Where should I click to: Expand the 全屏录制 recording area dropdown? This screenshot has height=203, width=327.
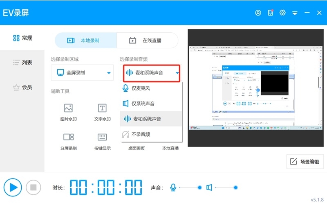pos(82,73)
